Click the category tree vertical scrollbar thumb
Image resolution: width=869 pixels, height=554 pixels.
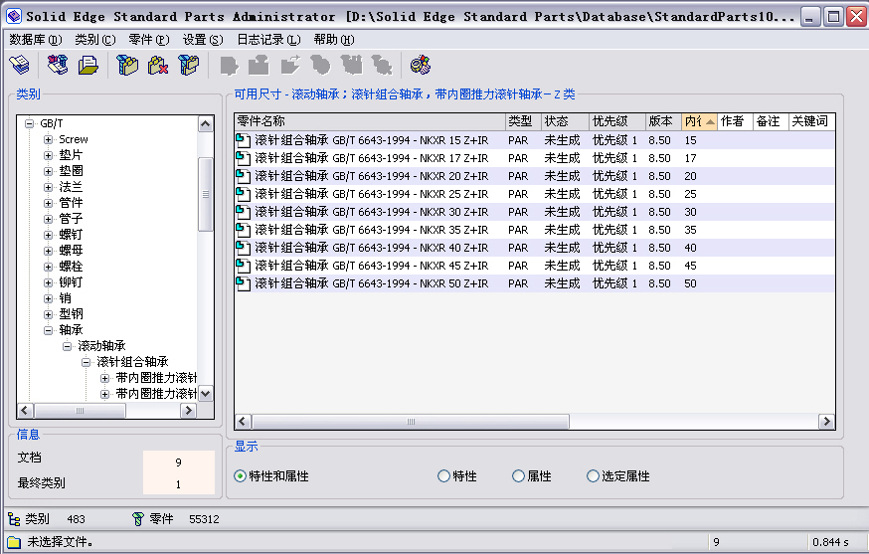pyautogui.click(x=206, y=194)
